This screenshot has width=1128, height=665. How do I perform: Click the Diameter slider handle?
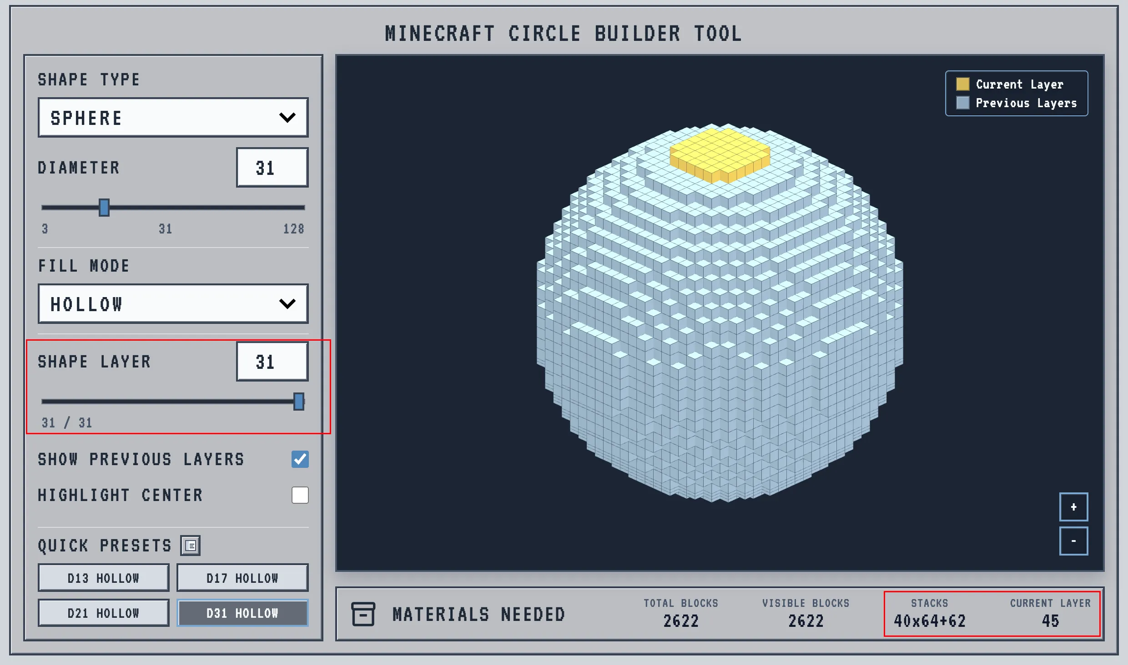click(104, 208)
